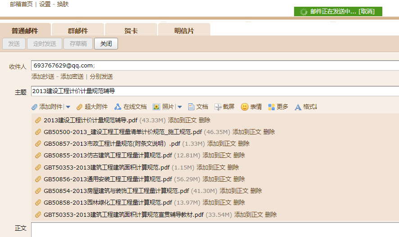Go to 邮箱首页 link
This screenshot has width=399, height=237.
pos(21,4)
